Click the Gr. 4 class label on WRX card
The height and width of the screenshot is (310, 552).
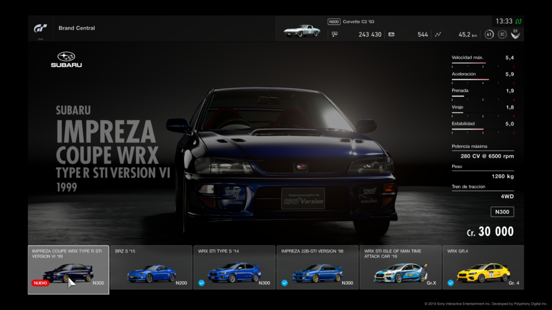[x=514, y=283]
